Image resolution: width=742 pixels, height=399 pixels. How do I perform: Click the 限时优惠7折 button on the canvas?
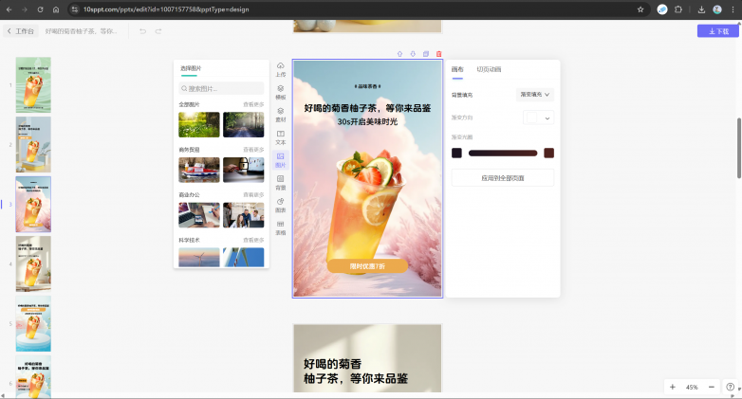tap(367, 266)
